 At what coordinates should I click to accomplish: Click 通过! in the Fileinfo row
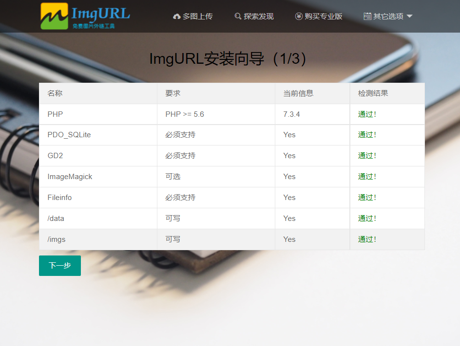coord(367,198)
